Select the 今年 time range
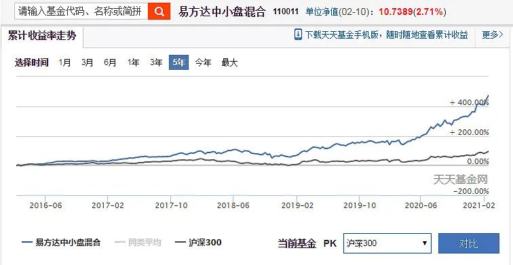This screenshot has height=265, width=513. click(203, 62)
